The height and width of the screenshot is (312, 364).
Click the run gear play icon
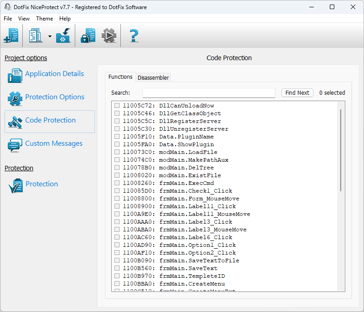click(109, 36)
